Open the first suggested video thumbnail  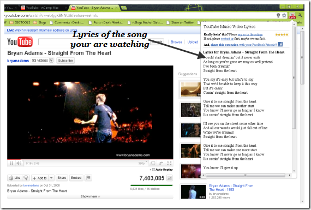click(190, 89)
